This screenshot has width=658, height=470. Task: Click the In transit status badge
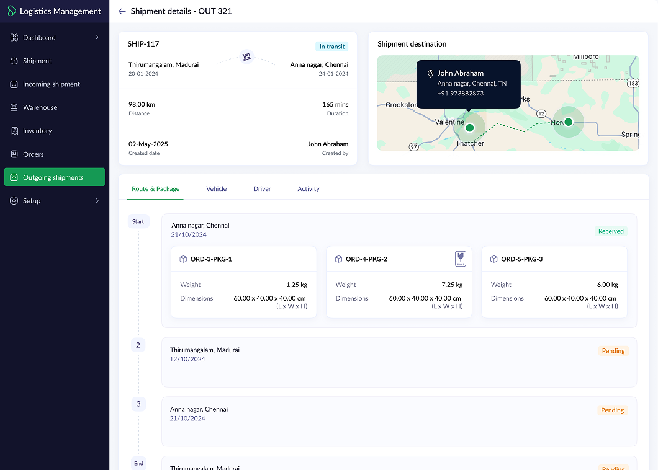[332, 47]
